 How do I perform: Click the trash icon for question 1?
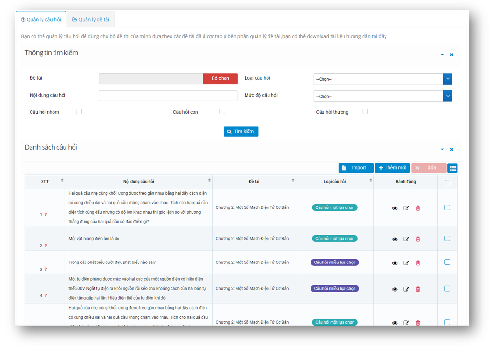(x=418, y=208)
